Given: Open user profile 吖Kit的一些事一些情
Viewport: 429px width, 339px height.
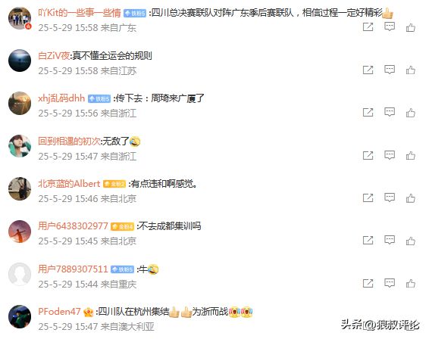Looking at the screenshot, I should [x=80, y=13].
